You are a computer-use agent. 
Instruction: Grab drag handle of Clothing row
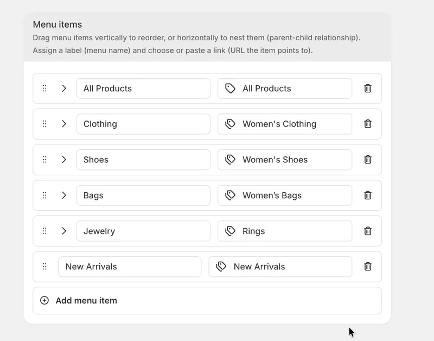[x=44, y=124]
